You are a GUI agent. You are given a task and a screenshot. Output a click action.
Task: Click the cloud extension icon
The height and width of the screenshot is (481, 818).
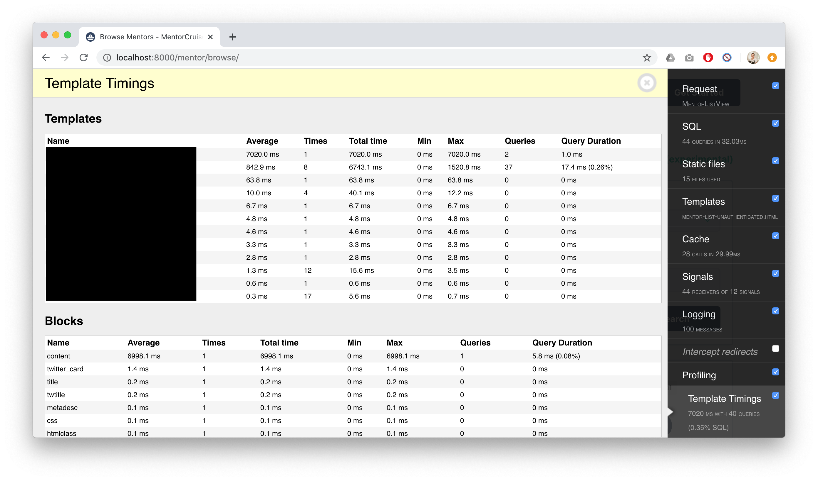click(x=670, y=57)
